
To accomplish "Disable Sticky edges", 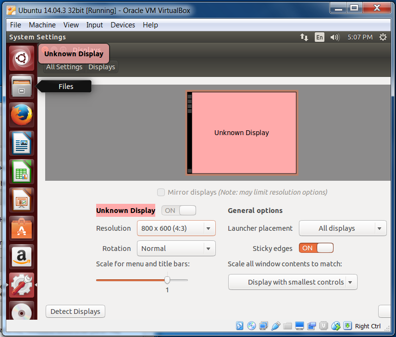I will pyautogui.click(x=316, y=249).
